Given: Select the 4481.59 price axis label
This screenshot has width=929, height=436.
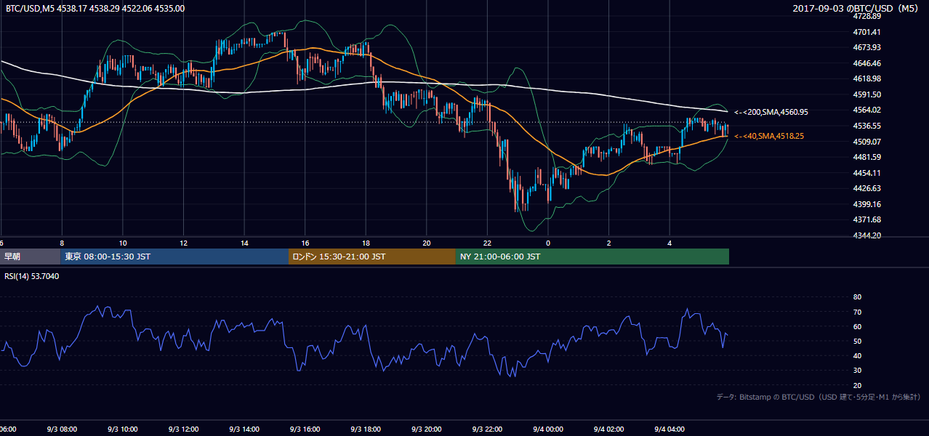Looking at the screenshot, I should point(867,157).
